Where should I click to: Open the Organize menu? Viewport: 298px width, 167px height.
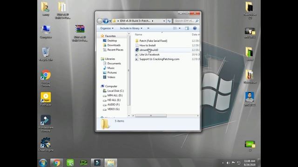point(107,28)
